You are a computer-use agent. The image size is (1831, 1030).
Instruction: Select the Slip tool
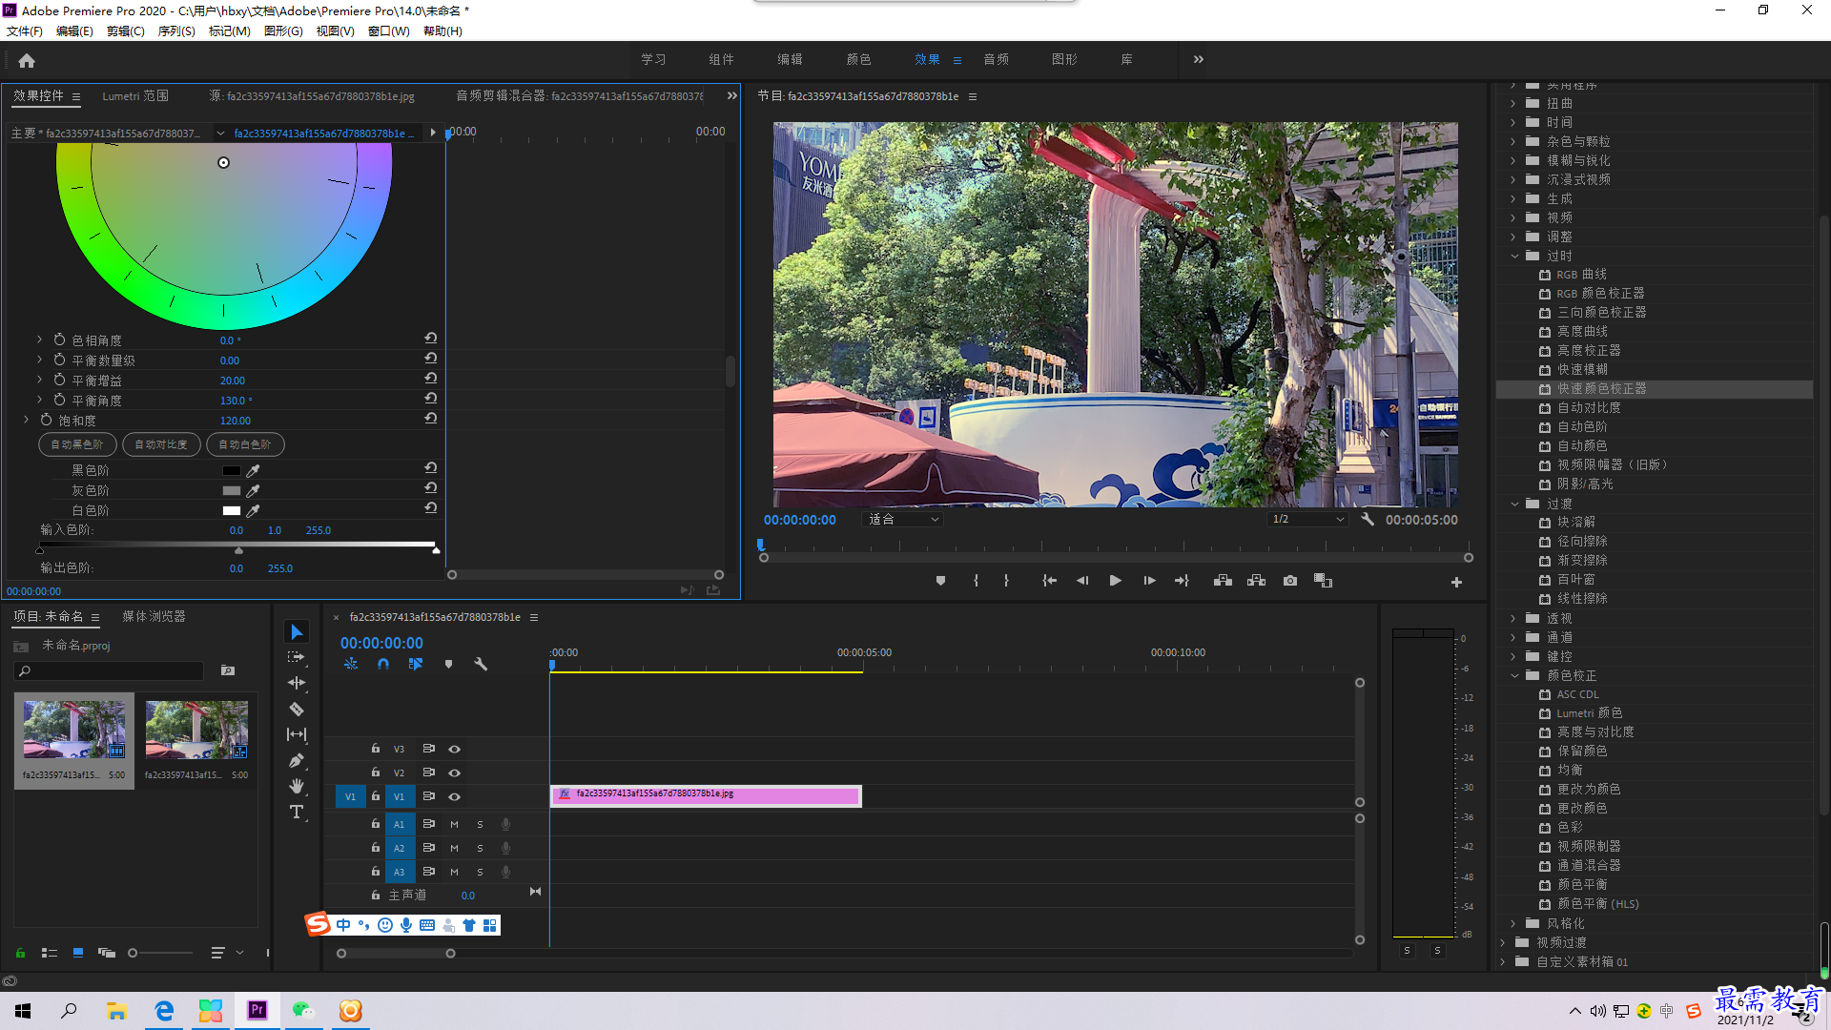click(297, 734)
